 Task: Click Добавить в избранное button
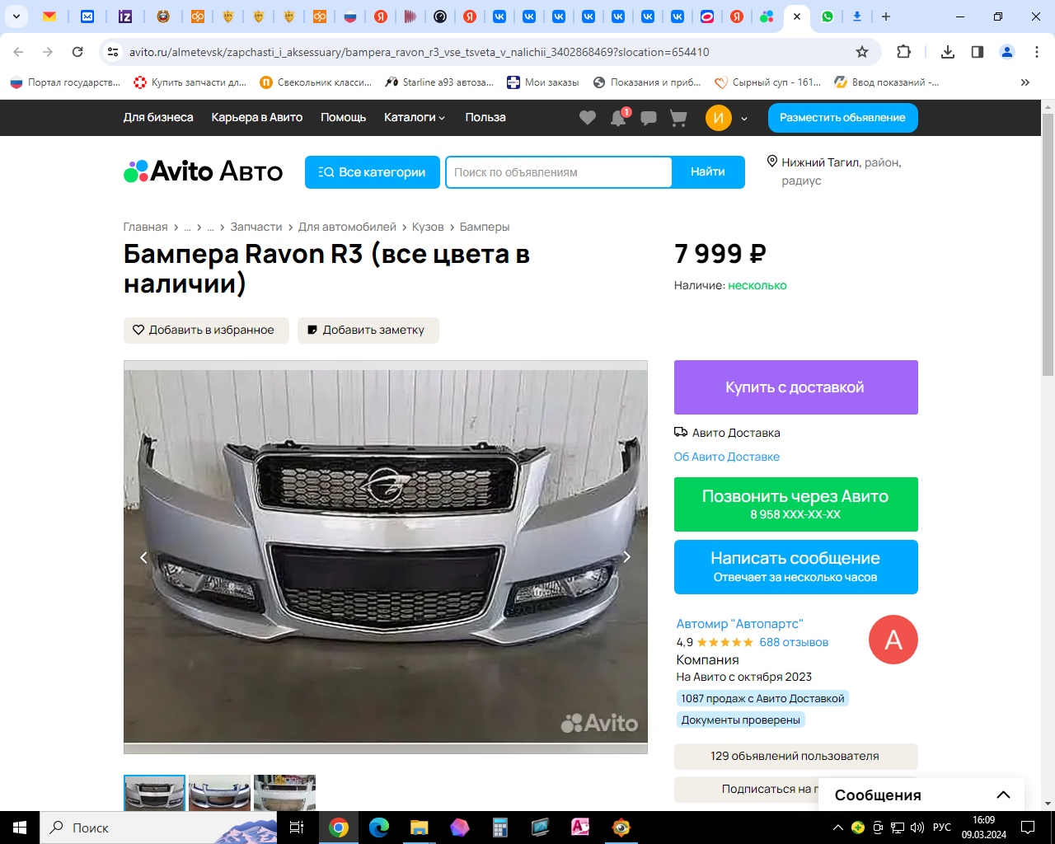(206, 330)
